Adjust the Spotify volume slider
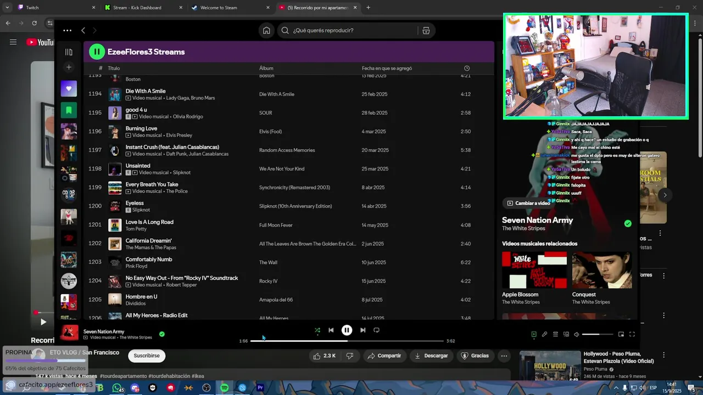Image resolution: width=703 pixels, height=395 pixels. tap(598, 334)
